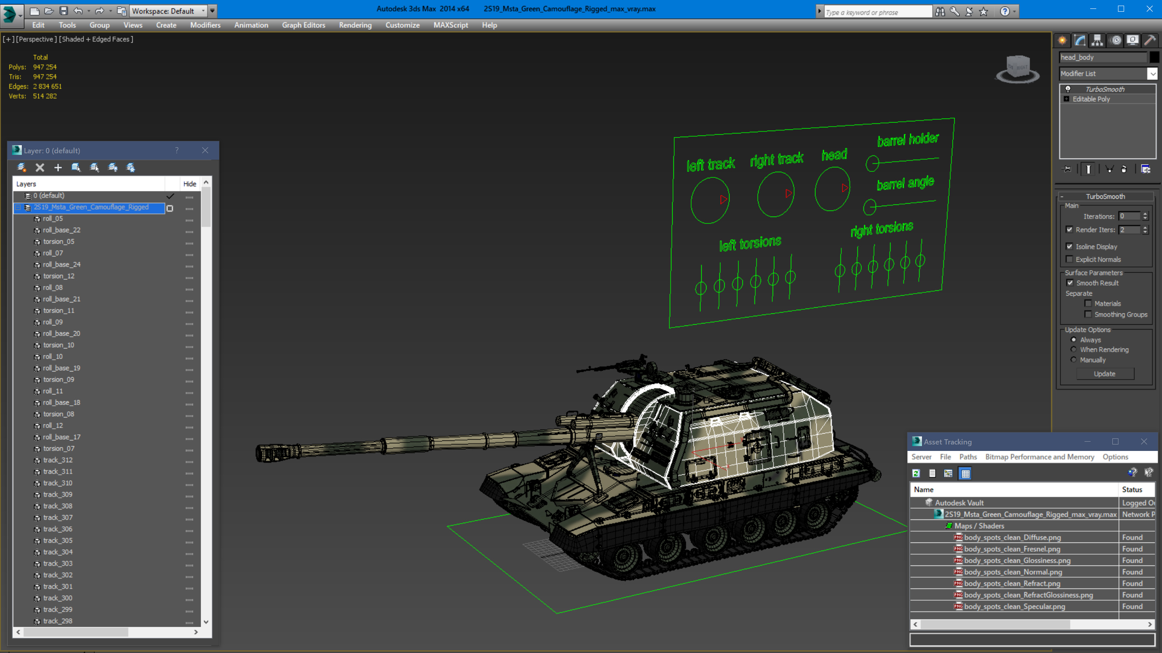
Task: Click the Redo arrow icon
Action: tap(100, 11)
